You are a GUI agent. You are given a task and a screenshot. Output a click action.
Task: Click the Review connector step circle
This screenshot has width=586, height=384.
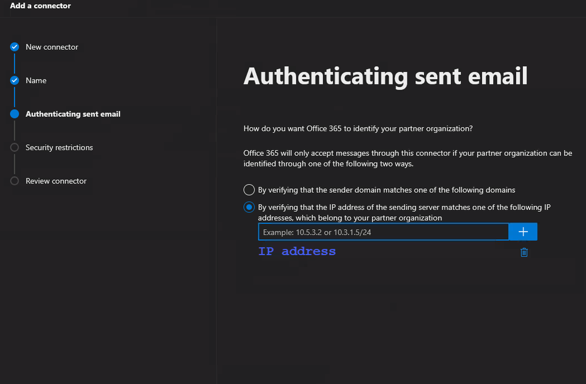15,181
